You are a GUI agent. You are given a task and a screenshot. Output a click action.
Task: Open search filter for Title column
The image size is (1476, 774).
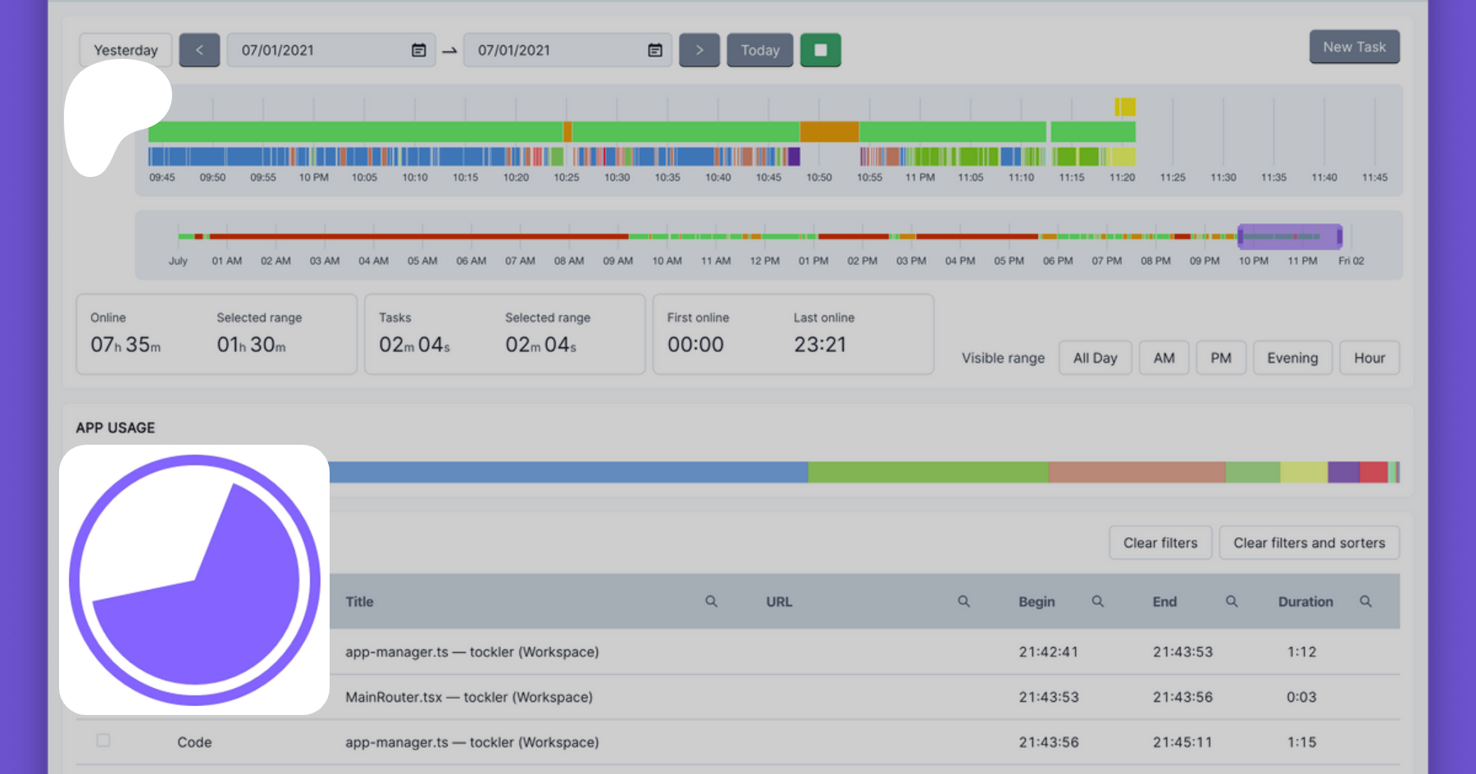711,601
